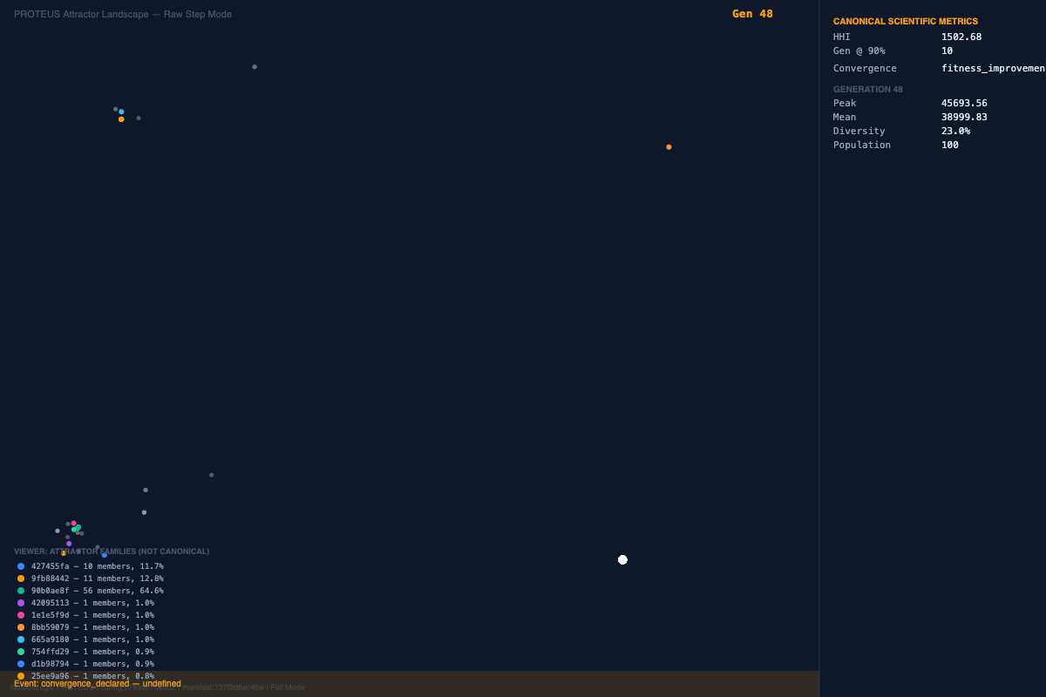Select the isolated orange point on the right
1046x697 pixels.
pos(669,147)
